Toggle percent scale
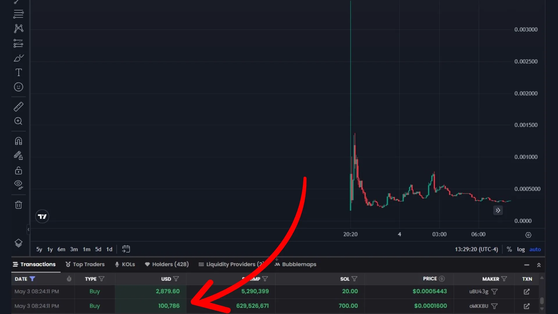 click(509, 249)
